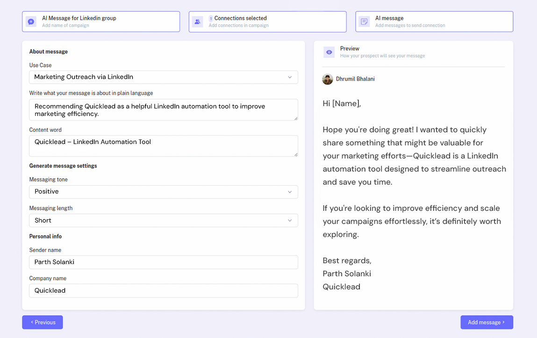Click Dhrumil Bhalani's profile avatar
This screenshot has height=338, width=537.
(328, 79)
